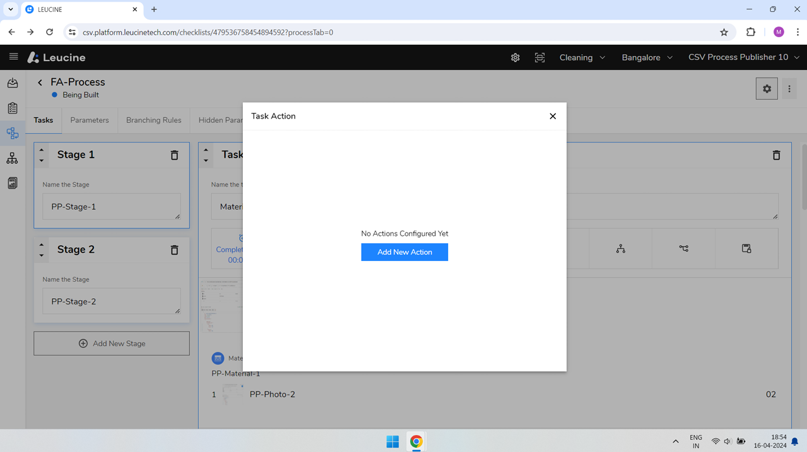Open the workflow process icon in sidebar
807x452 pixels.
(x=13, y=133)
